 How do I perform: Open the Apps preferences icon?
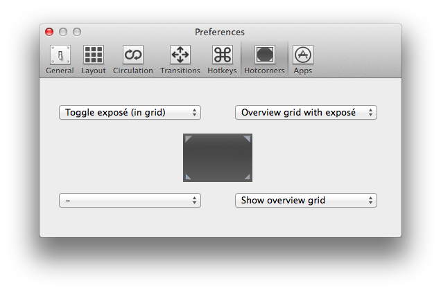302,55
